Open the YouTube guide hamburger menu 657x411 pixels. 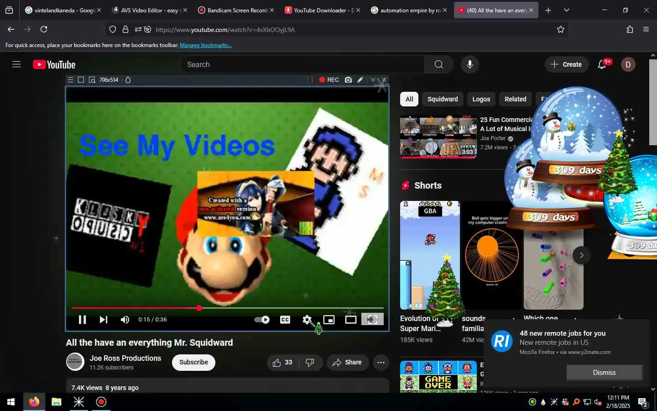point(16,64)
